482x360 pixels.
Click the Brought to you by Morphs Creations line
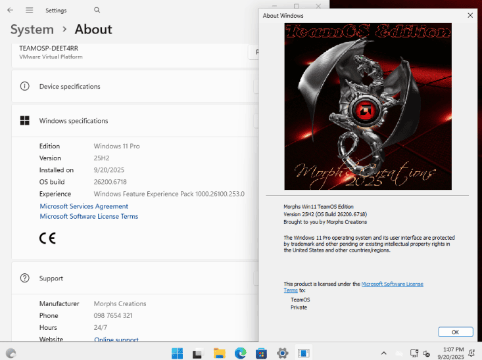pyautogui.click(x=325, y=222)
